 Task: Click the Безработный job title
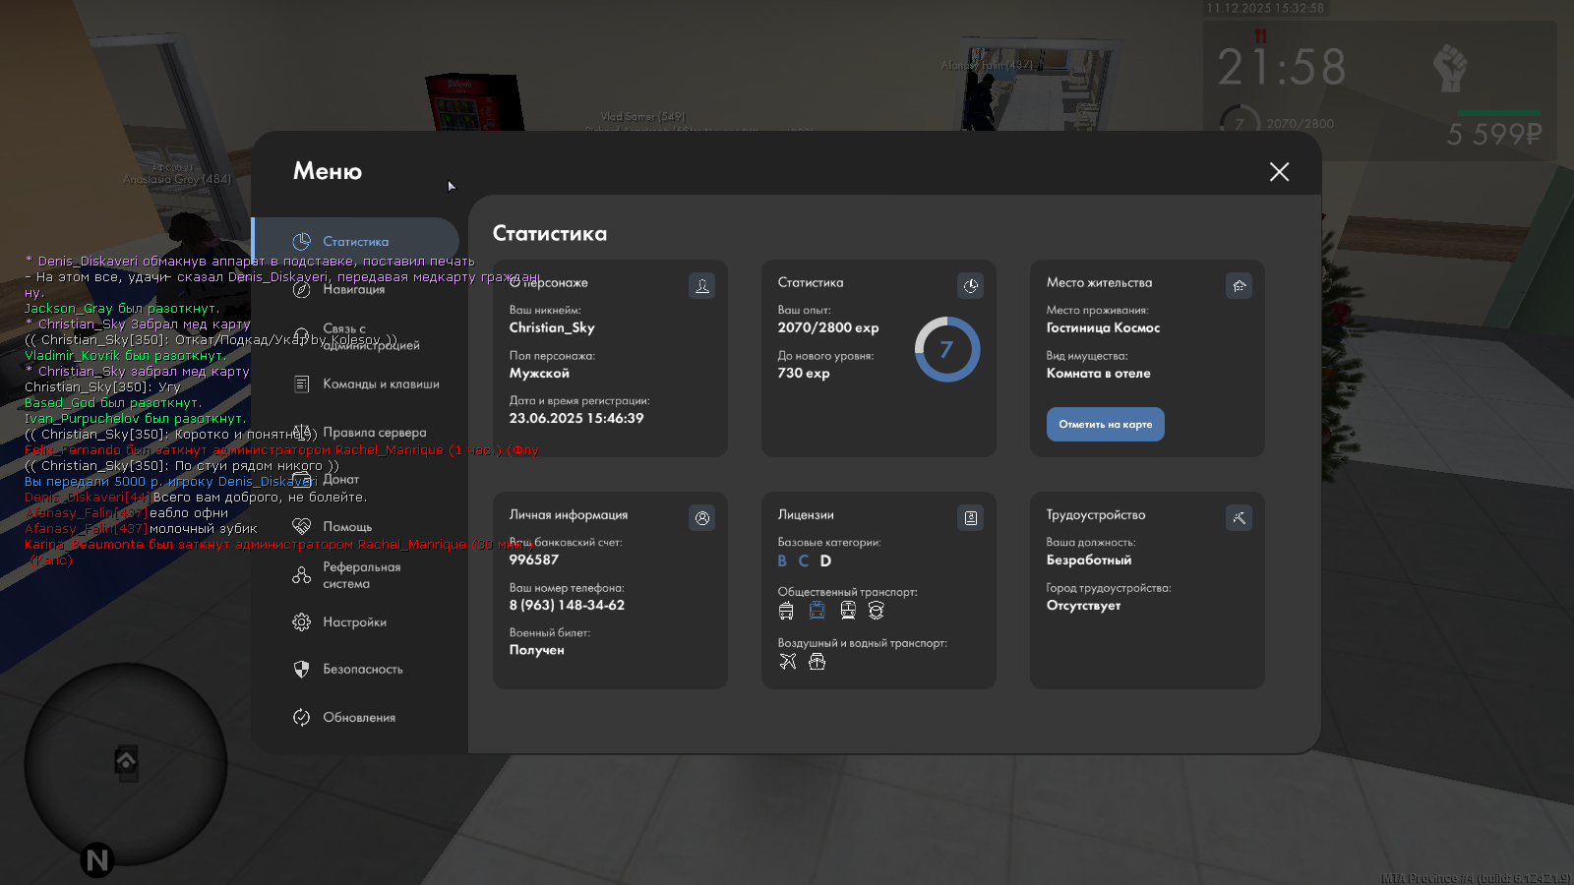pyautogui.click(x=1089, y=560)
